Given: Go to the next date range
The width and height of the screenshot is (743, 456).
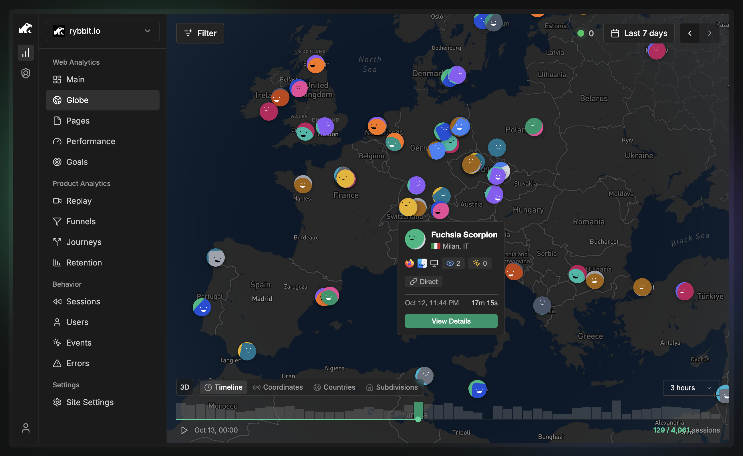Looking at the screenshot, I should [710, 33].
